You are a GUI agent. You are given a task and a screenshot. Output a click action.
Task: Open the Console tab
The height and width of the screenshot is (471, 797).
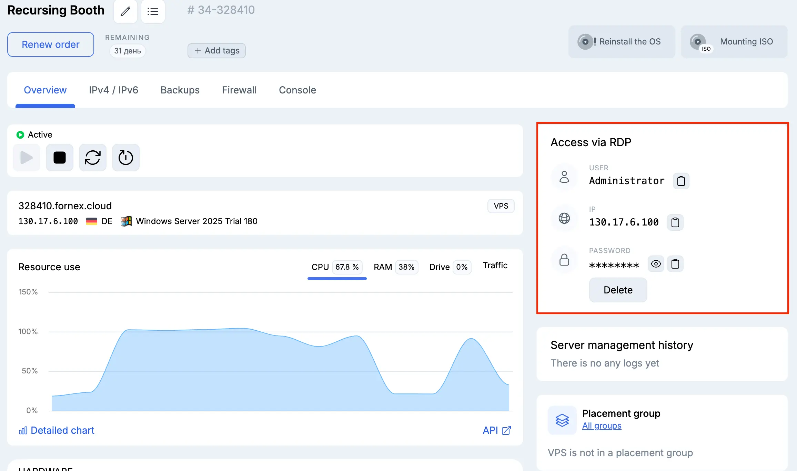(x=297, y=90)
